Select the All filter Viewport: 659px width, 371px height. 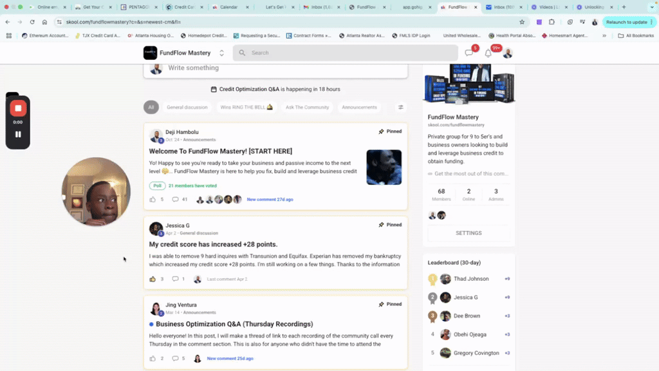coord(151,108)
